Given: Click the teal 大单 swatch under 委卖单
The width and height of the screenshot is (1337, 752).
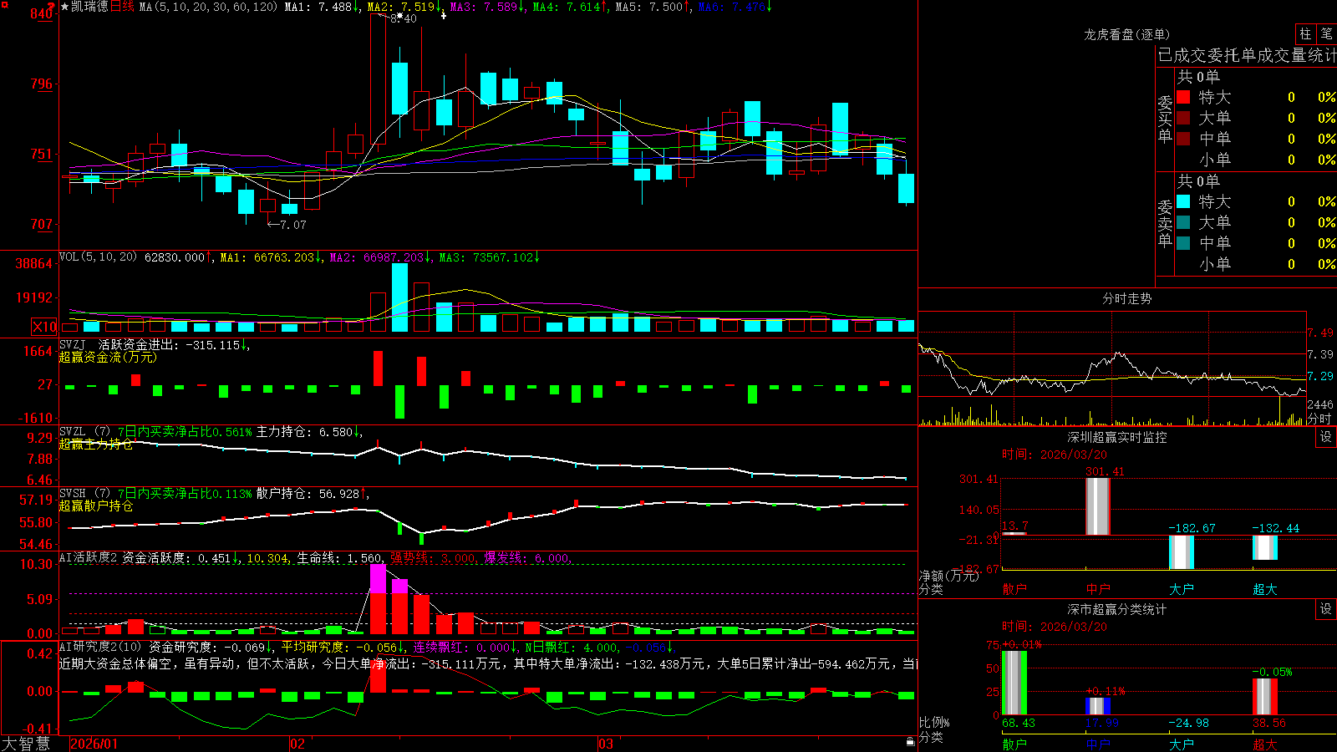Looking at the screenshot, I should 1183,222.
